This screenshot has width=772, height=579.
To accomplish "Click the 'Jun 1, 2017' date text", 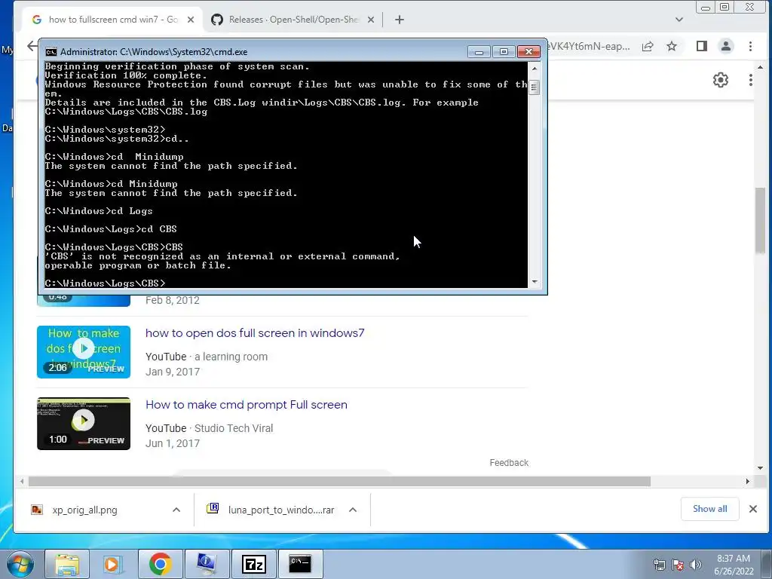I will pyautogui.click(x=173, y=443).
